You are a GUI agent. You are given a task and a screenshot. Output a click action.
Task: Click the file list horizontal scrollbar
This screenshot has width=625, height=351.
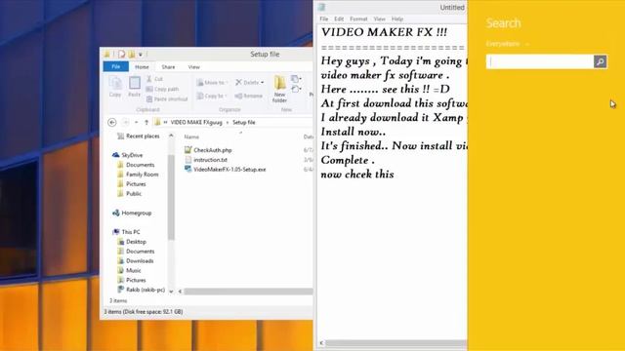coord(248,292)
